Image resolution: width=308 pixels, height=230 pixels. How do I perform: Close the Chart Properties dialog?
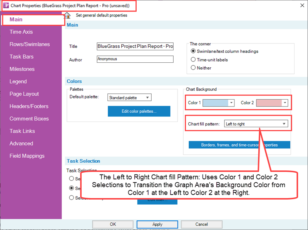[x=302, y=5]
